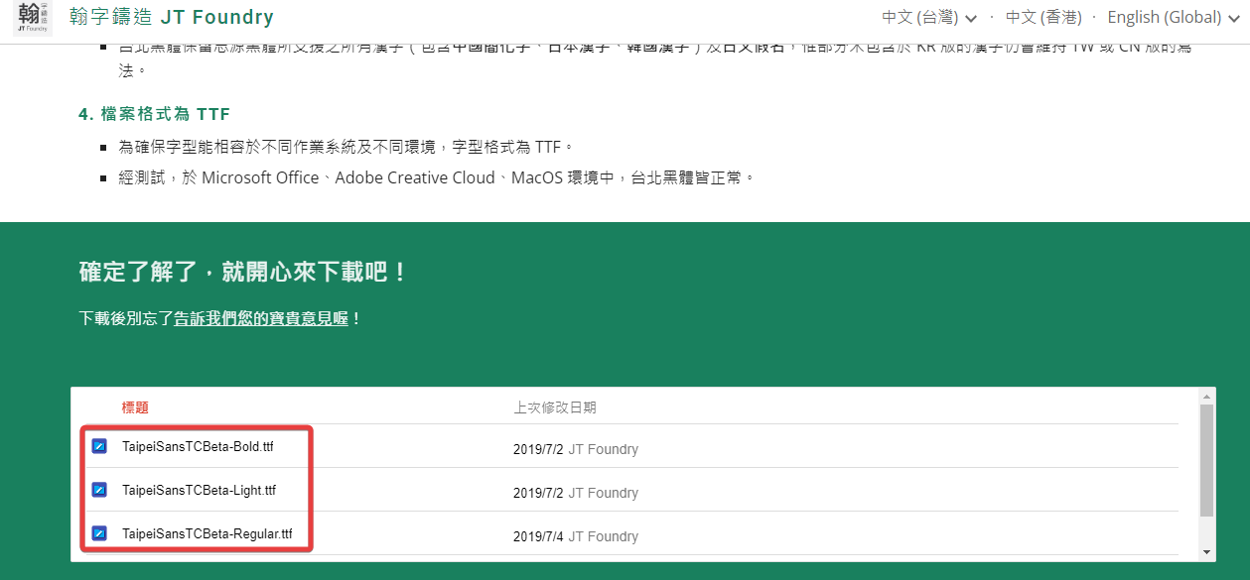Expand the English (Global) dropdown chevron
The image size is (1250, 580).
(1232, 19)
